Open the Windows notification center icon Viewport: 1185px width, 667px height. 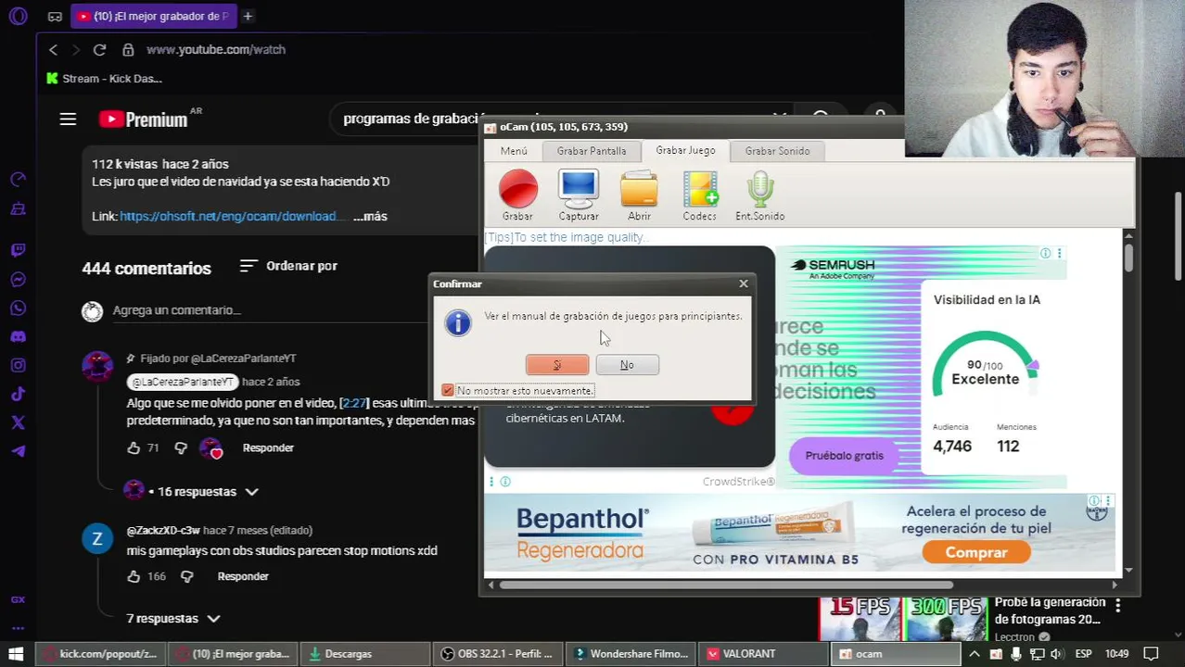pos(1151,653)
